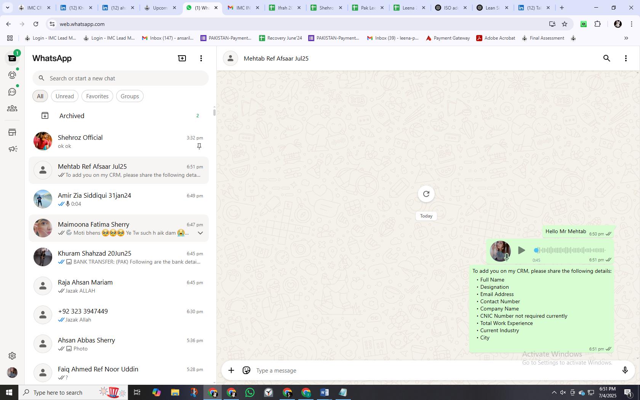This screenshot has height=400, width=640.
Task: Open Final Assessment bookmark
Action: click(543, 38)
